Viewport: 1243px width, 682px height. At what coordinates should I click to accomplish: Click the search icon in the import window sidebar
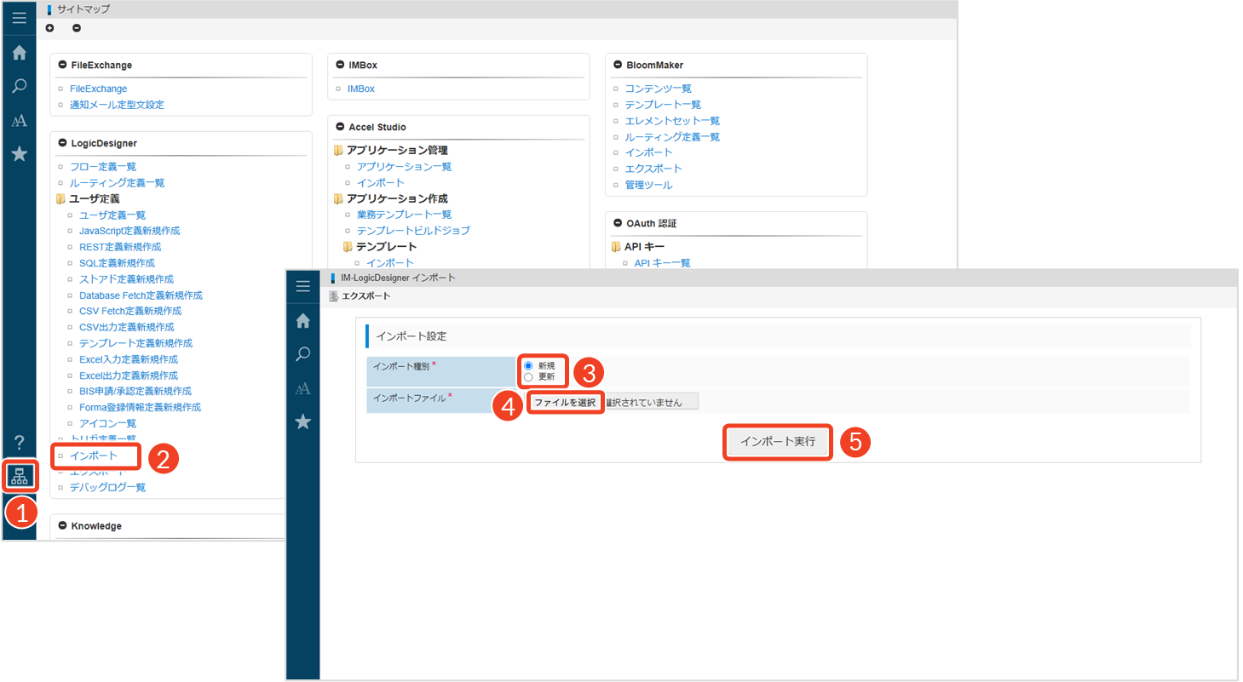click(302, 354)
